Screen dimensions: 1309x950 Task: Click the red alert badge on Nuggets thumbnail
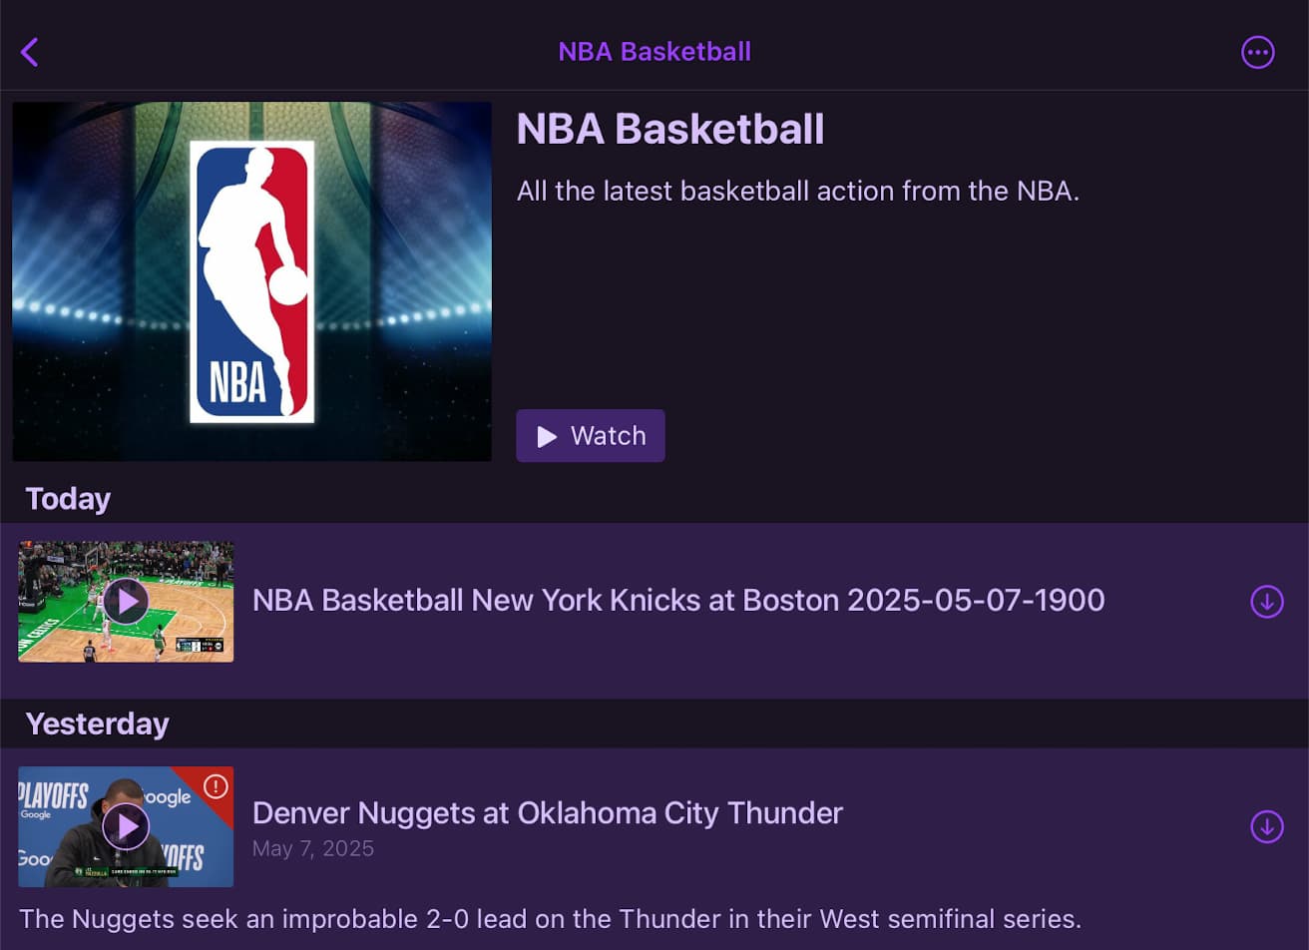click(216, 786)
